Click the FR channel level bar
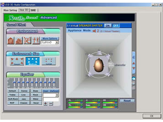 (x=110, y=103)
